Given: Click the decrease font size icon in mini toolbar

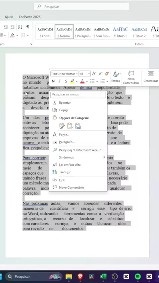Looking at the screenshot, I should pos(100,74).
